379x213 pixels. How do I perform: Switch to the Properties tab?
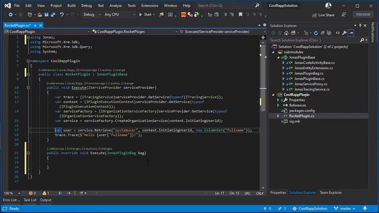point(278,193)
